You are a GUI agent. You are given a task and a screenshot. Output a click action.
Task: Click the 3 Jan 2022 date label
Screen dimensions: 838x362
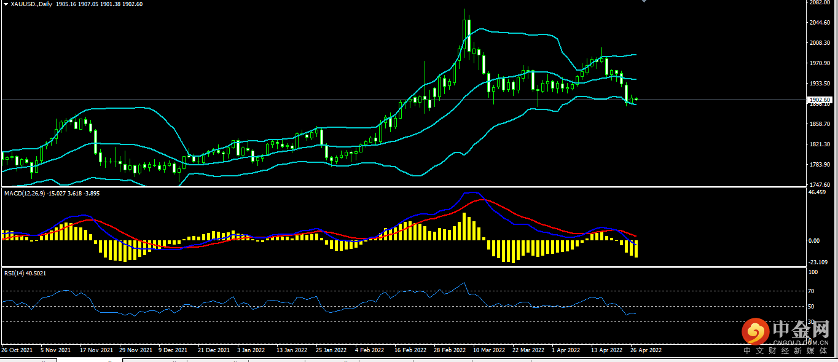pyautogui.click(x=251, y=350)
